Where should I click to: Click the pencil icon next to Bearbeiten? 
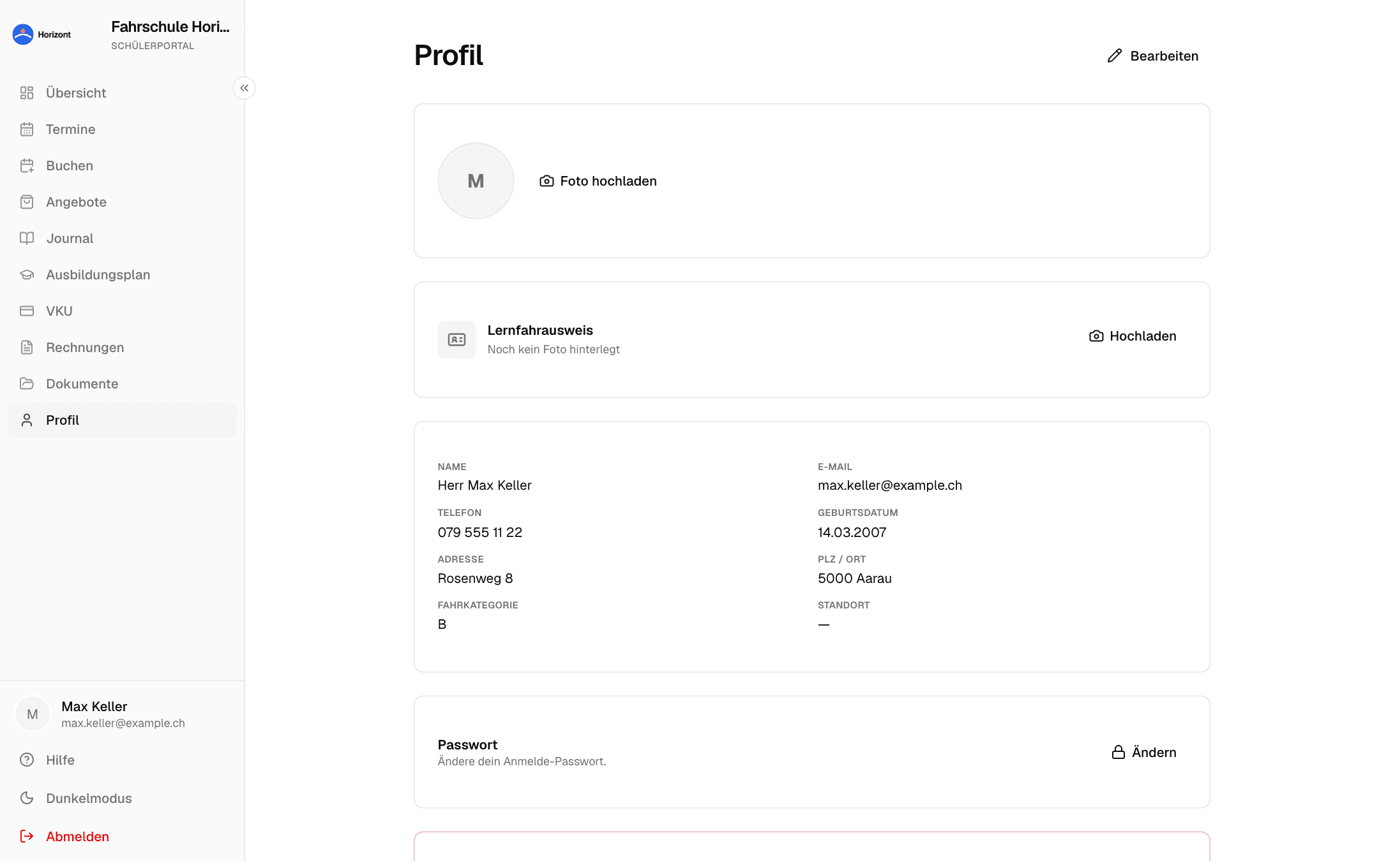point(1115,56)
